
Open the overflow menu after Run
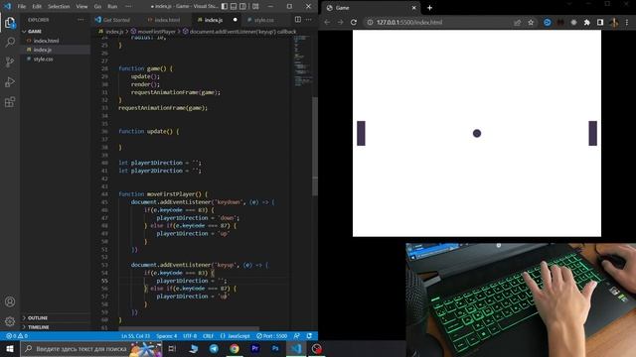coord(128,7)
